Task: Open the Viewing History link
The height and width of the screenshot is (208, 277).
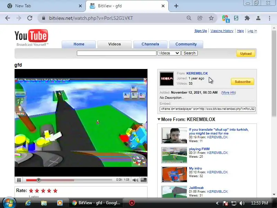Action: coord(222,31)
